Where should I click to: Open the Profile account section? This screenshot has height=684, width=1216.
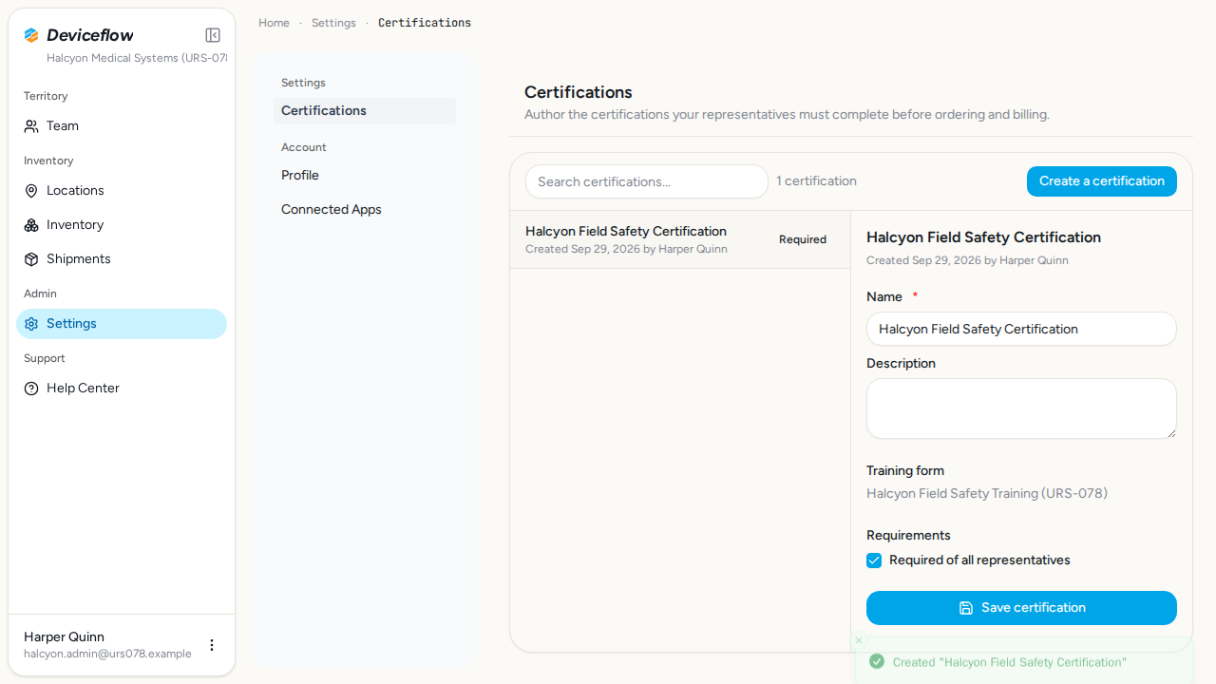coord(365,176)
